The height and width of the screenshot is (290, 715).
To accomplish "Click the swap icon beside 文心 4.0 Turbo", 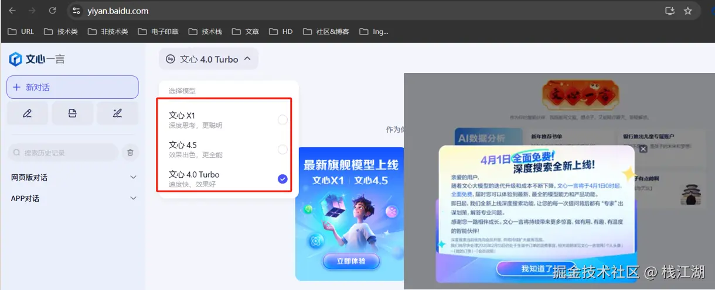I will [x=171, y=59].
